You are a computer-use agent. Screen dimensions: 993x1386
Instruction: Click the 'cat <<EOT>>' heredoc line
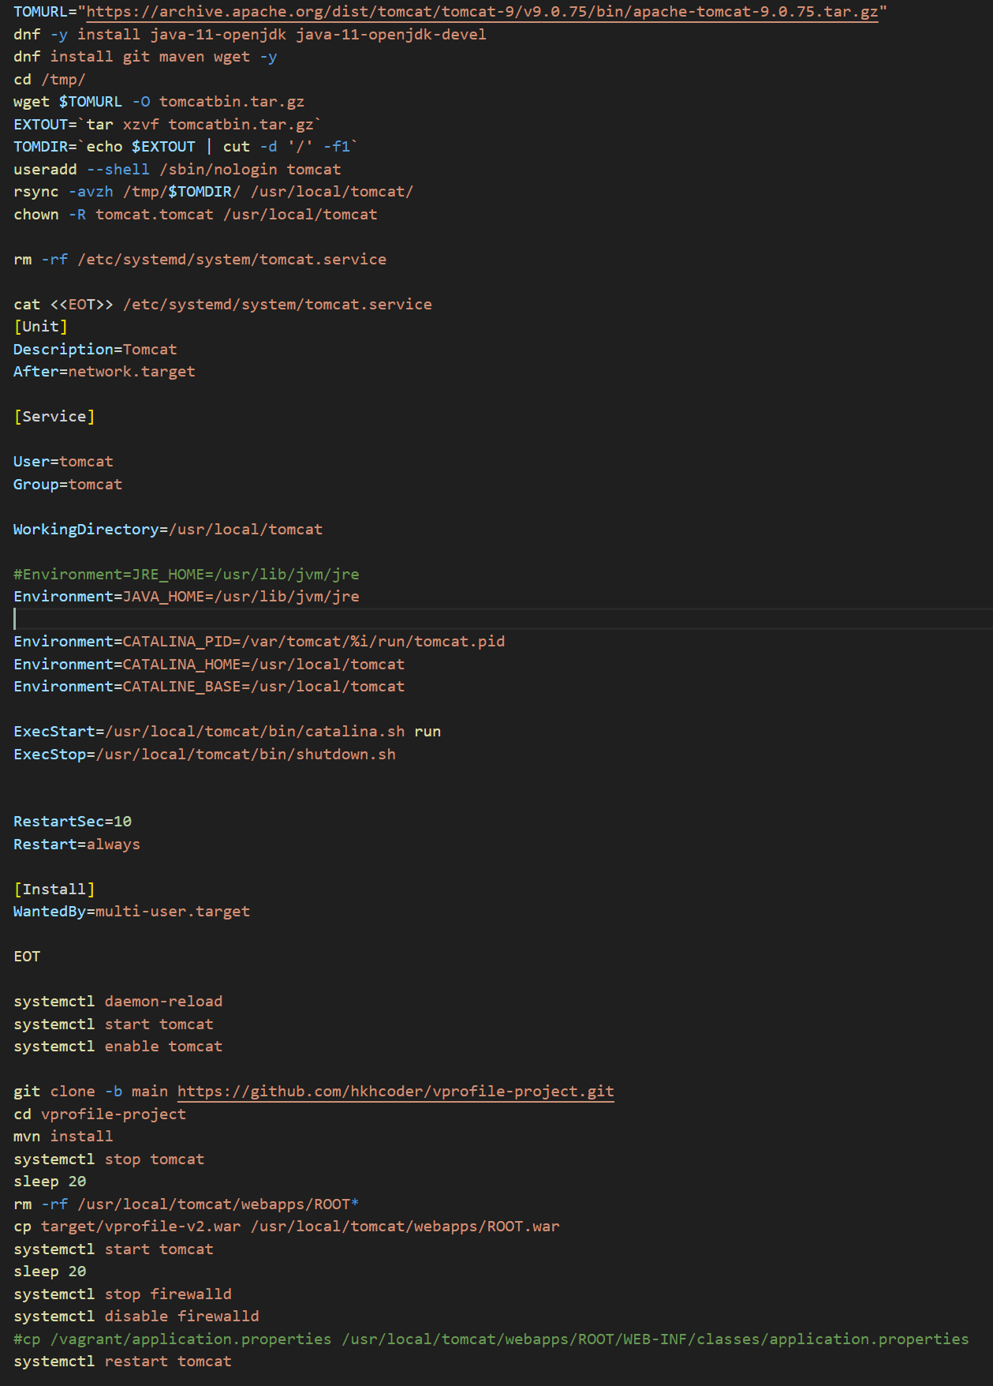[222, 304]
